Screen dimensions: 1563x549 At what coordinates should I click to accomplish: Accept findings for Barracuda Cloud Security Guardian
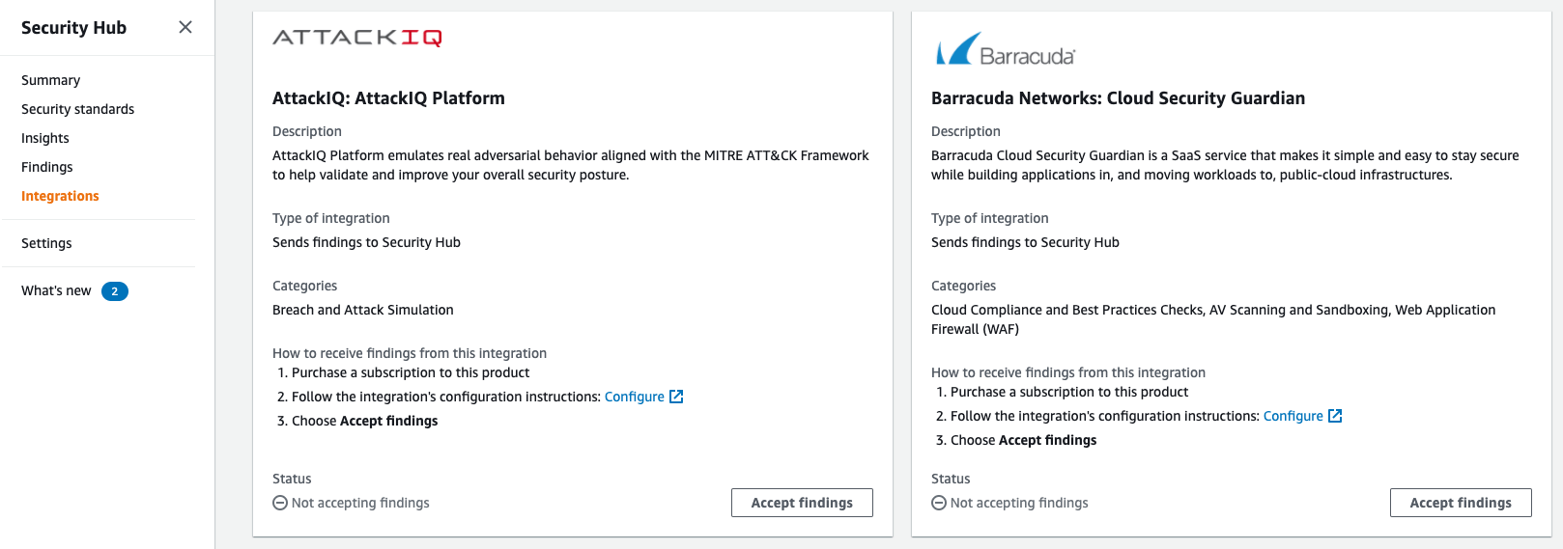[x=1461, y=503]
